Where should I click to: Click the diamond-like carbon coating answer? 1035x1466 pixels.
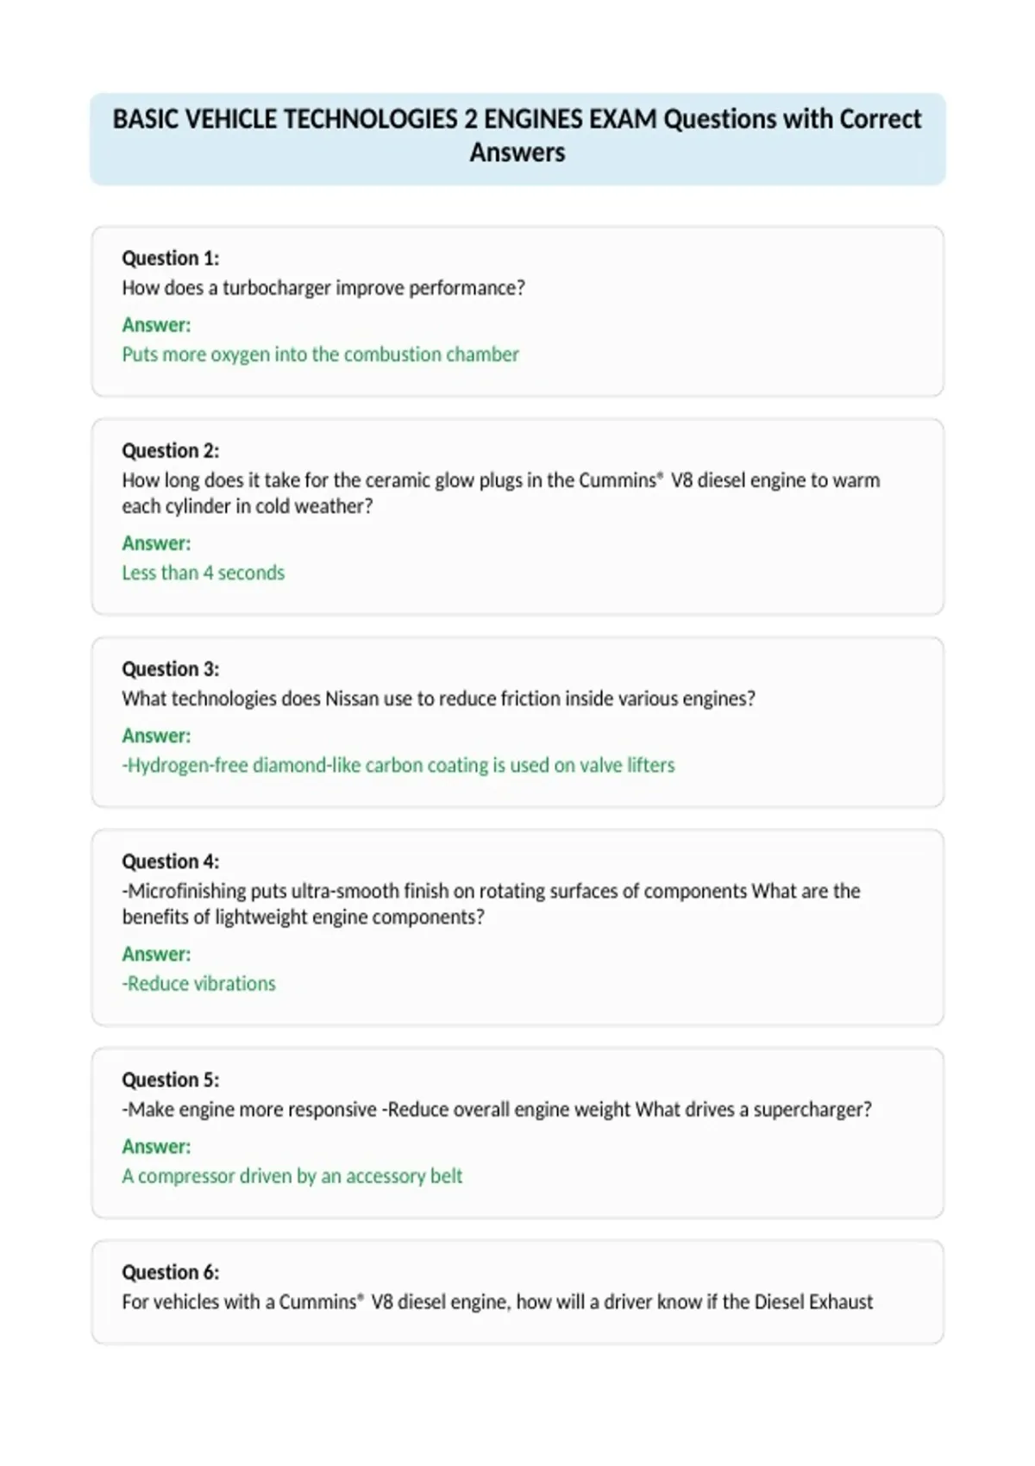pyautogui.click(x=398, y=765)
